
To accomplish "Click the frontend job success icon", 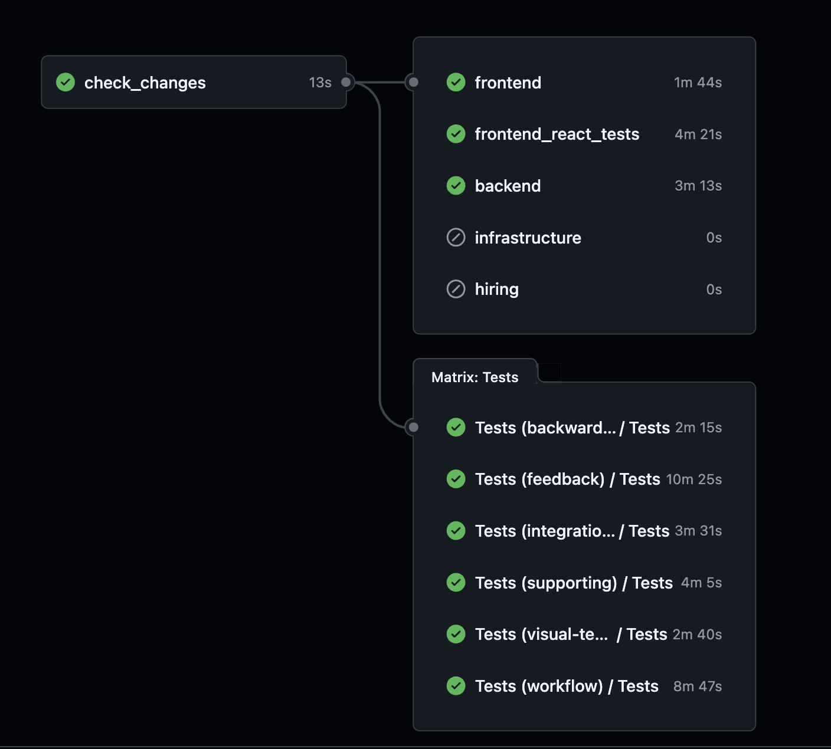I will (x=456, y=83).
